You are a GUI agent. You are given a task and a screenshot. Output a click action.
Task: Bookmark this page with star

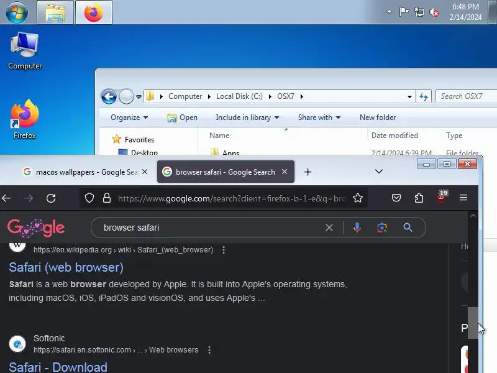click(x=358, y=198)
